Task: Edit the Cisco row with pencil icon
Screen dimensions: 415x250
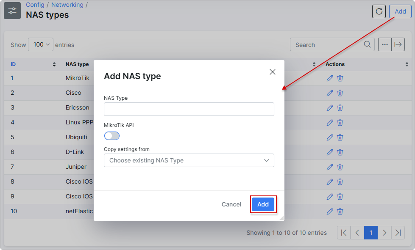Action: click(329, 93)
